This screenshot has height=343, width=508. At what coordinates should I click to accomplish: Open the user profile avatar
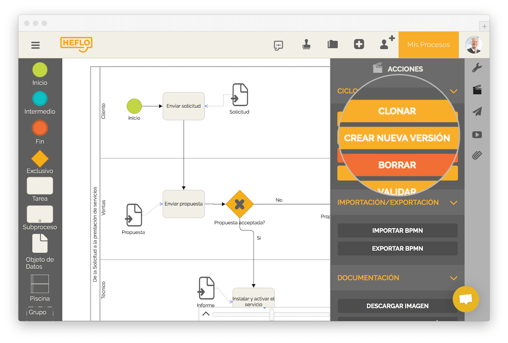click(474, 45)
